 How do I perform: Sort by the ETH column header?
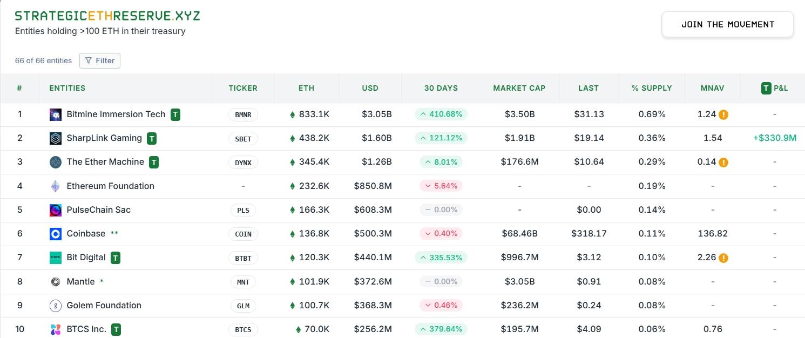[306, 88]
